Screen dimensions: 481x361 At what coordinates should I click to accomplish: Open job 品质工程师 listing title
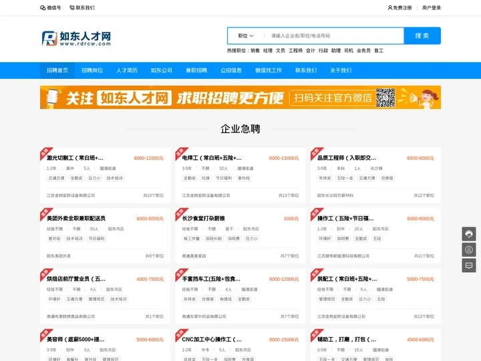pyautogui.click(x=346, y=158)
